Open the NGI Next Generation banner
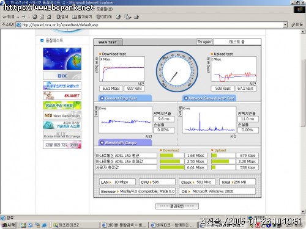The height and width of the screenshot is (229, 306). pos(62,115)
